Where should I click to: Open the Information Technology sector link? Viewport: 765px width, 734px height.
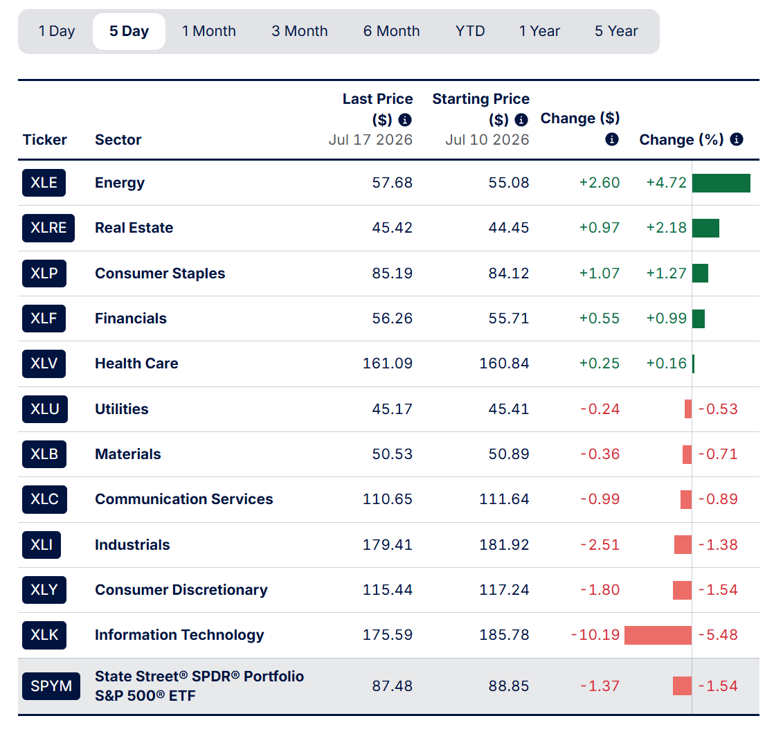point(179,635)
